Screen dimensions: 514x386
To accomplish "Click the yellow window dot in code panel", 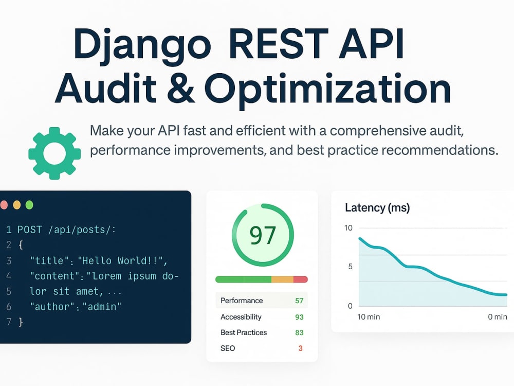I will (17, 205).
